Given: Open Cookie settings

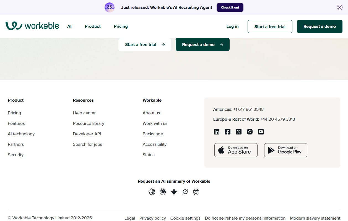Looking at the screenshot, I should click(185, 218).
